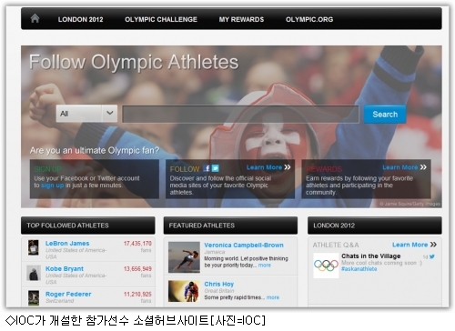Click 'more' on Veronica Campbell-Brown's post
455x331 pixels.
click(265, 266)
